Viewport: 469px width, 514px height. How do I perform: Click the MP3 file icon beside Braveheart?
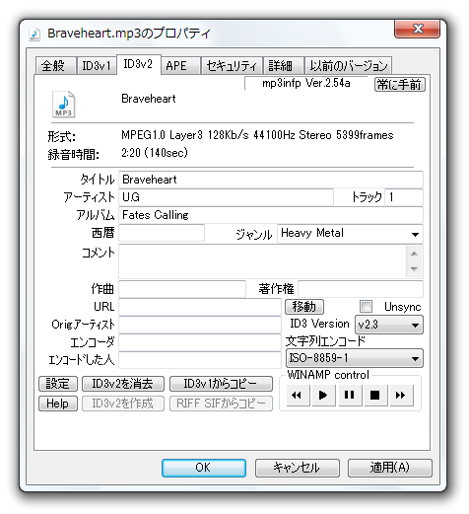[x=64, y=105]
